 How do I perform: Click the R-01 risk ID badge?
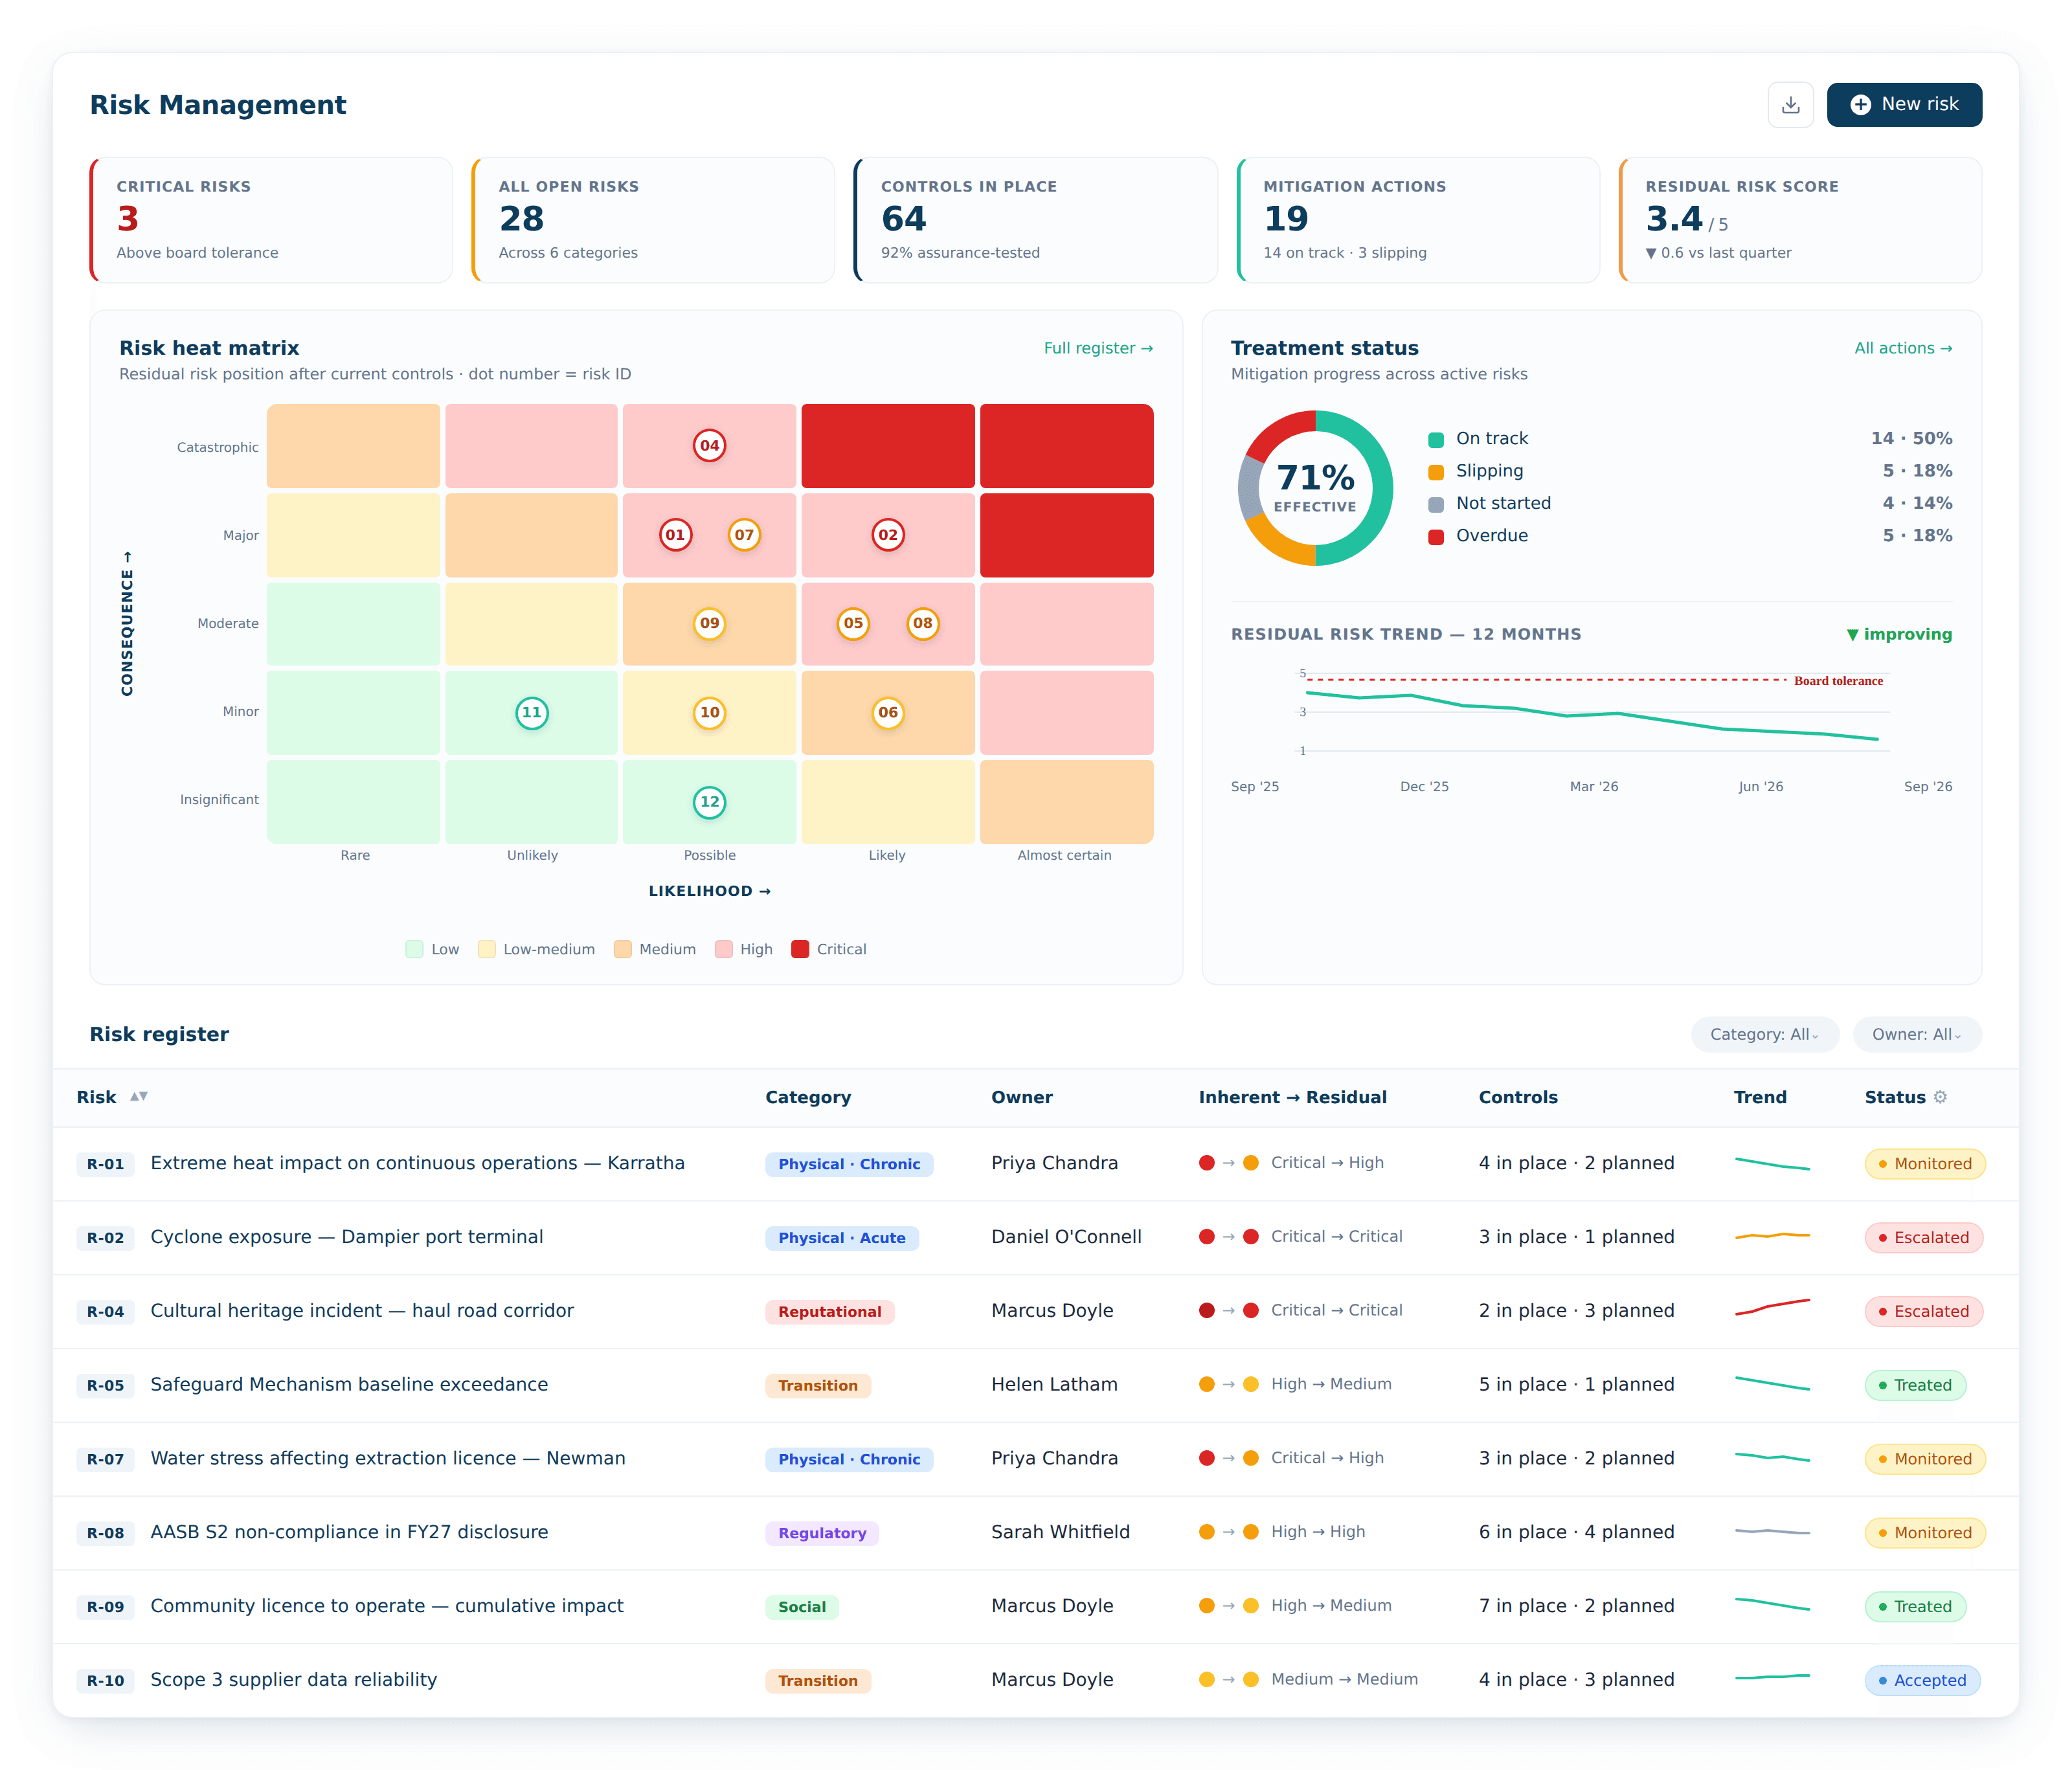(x=105, y=1164)
